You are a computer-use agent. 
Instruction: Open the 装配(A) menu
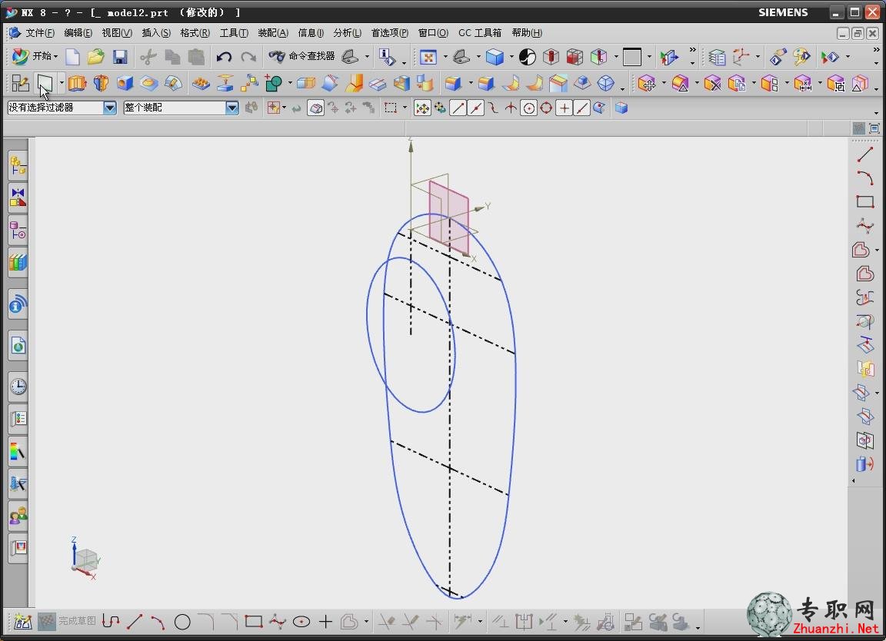coord(273,33)
